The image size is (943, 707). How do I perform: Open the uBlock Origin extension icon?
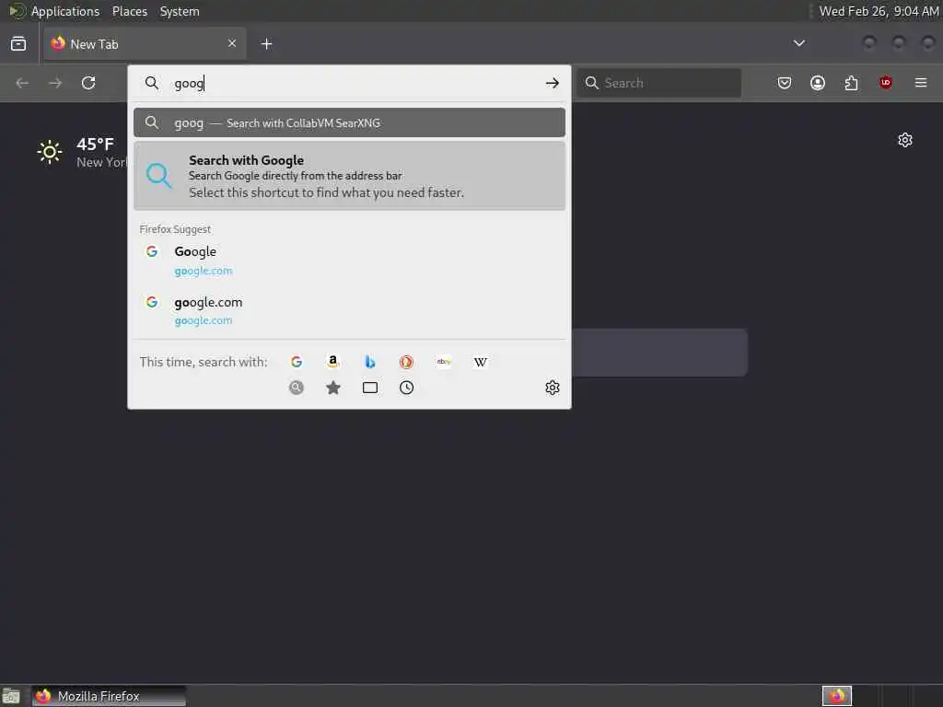click(885, 83)
